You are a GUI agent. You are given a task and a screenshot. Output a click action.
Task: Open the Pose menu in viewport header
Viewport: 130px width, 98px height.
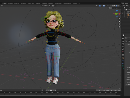click(2, 6)
